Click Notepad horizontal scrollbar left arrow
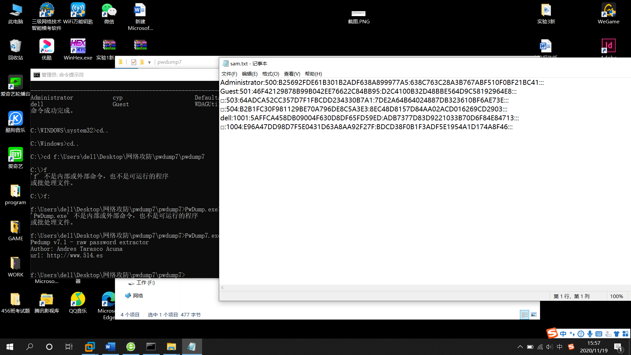The width and height of the screenshot is (631, 355). tap(222, 288)
